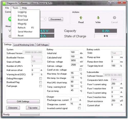This screenshot has width=128, height=119.
Task: Click the Cell max. voltage field
Action: click(x=74, y=61)
